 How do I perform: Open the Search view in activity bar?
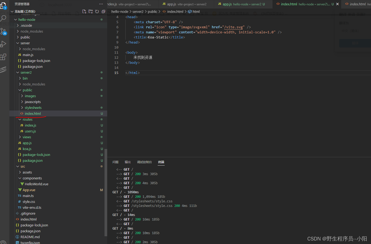coord(3,18)
